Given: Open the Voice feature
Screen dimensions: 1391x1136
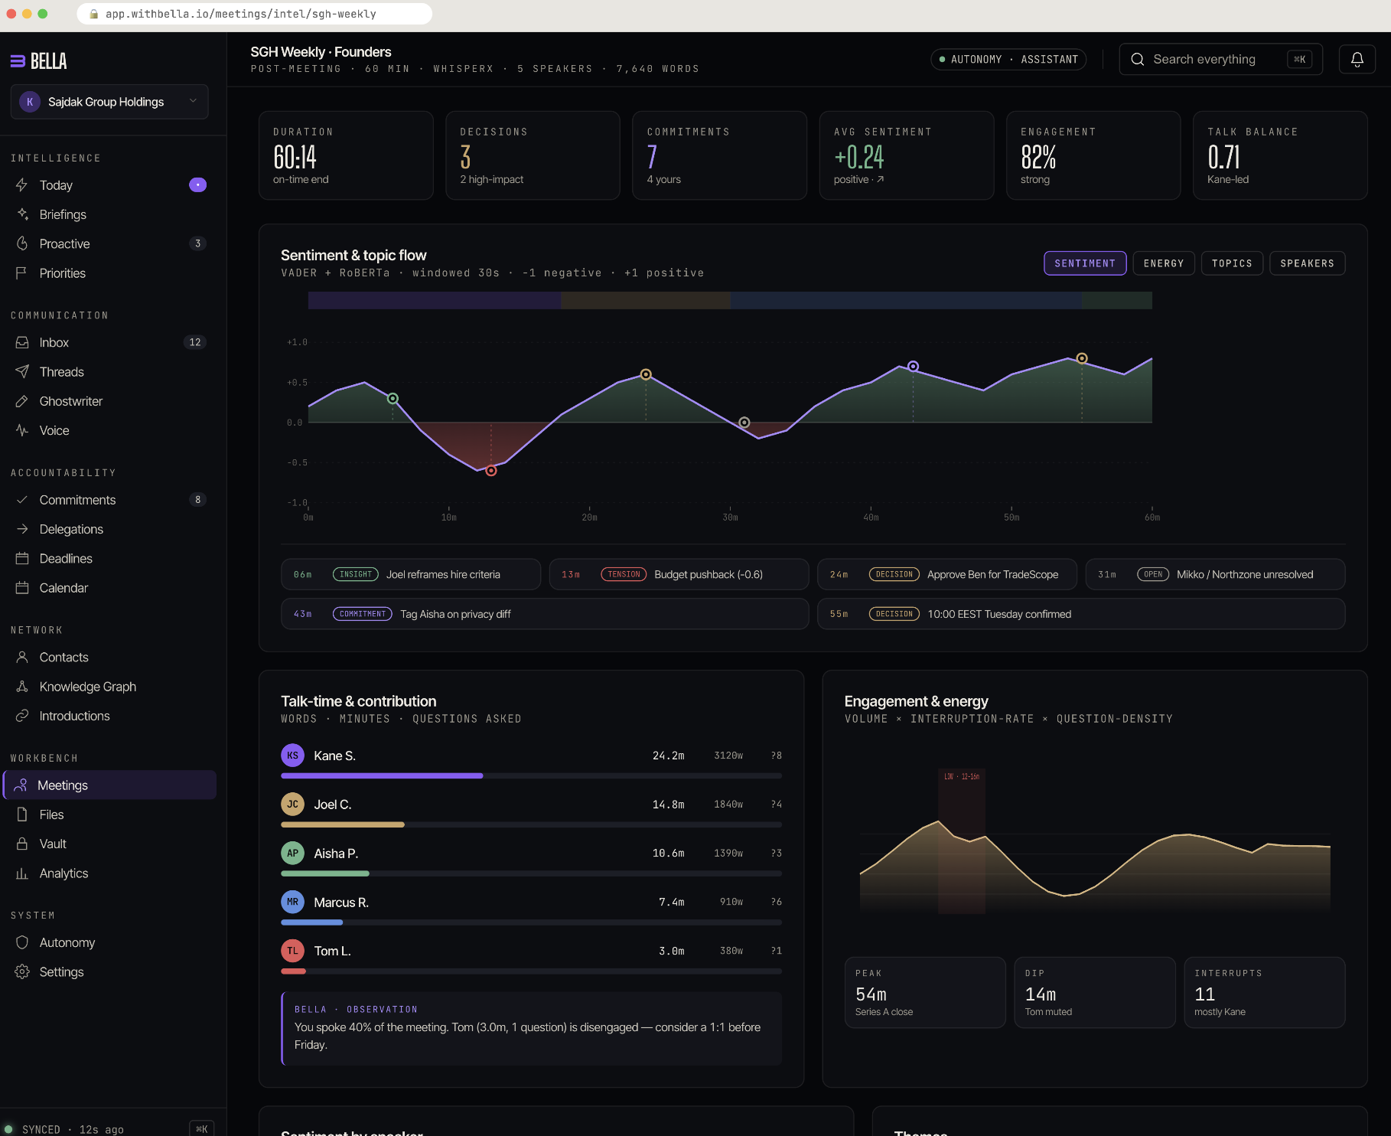Looking at the screenshot, I should click(54, 430).
